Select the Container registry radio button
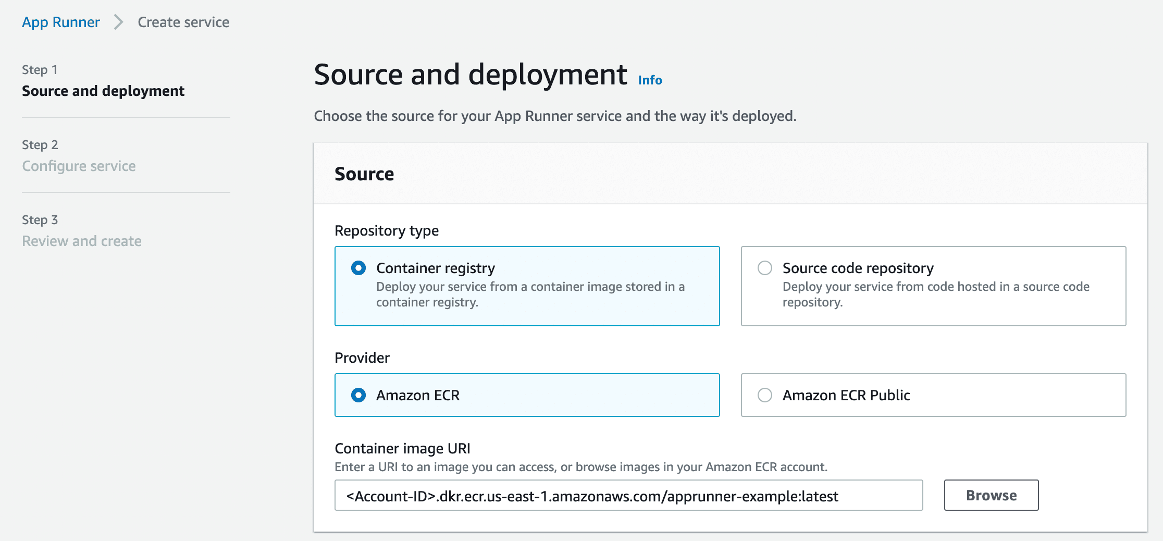1163x541 pixels. tap(358, 268)
